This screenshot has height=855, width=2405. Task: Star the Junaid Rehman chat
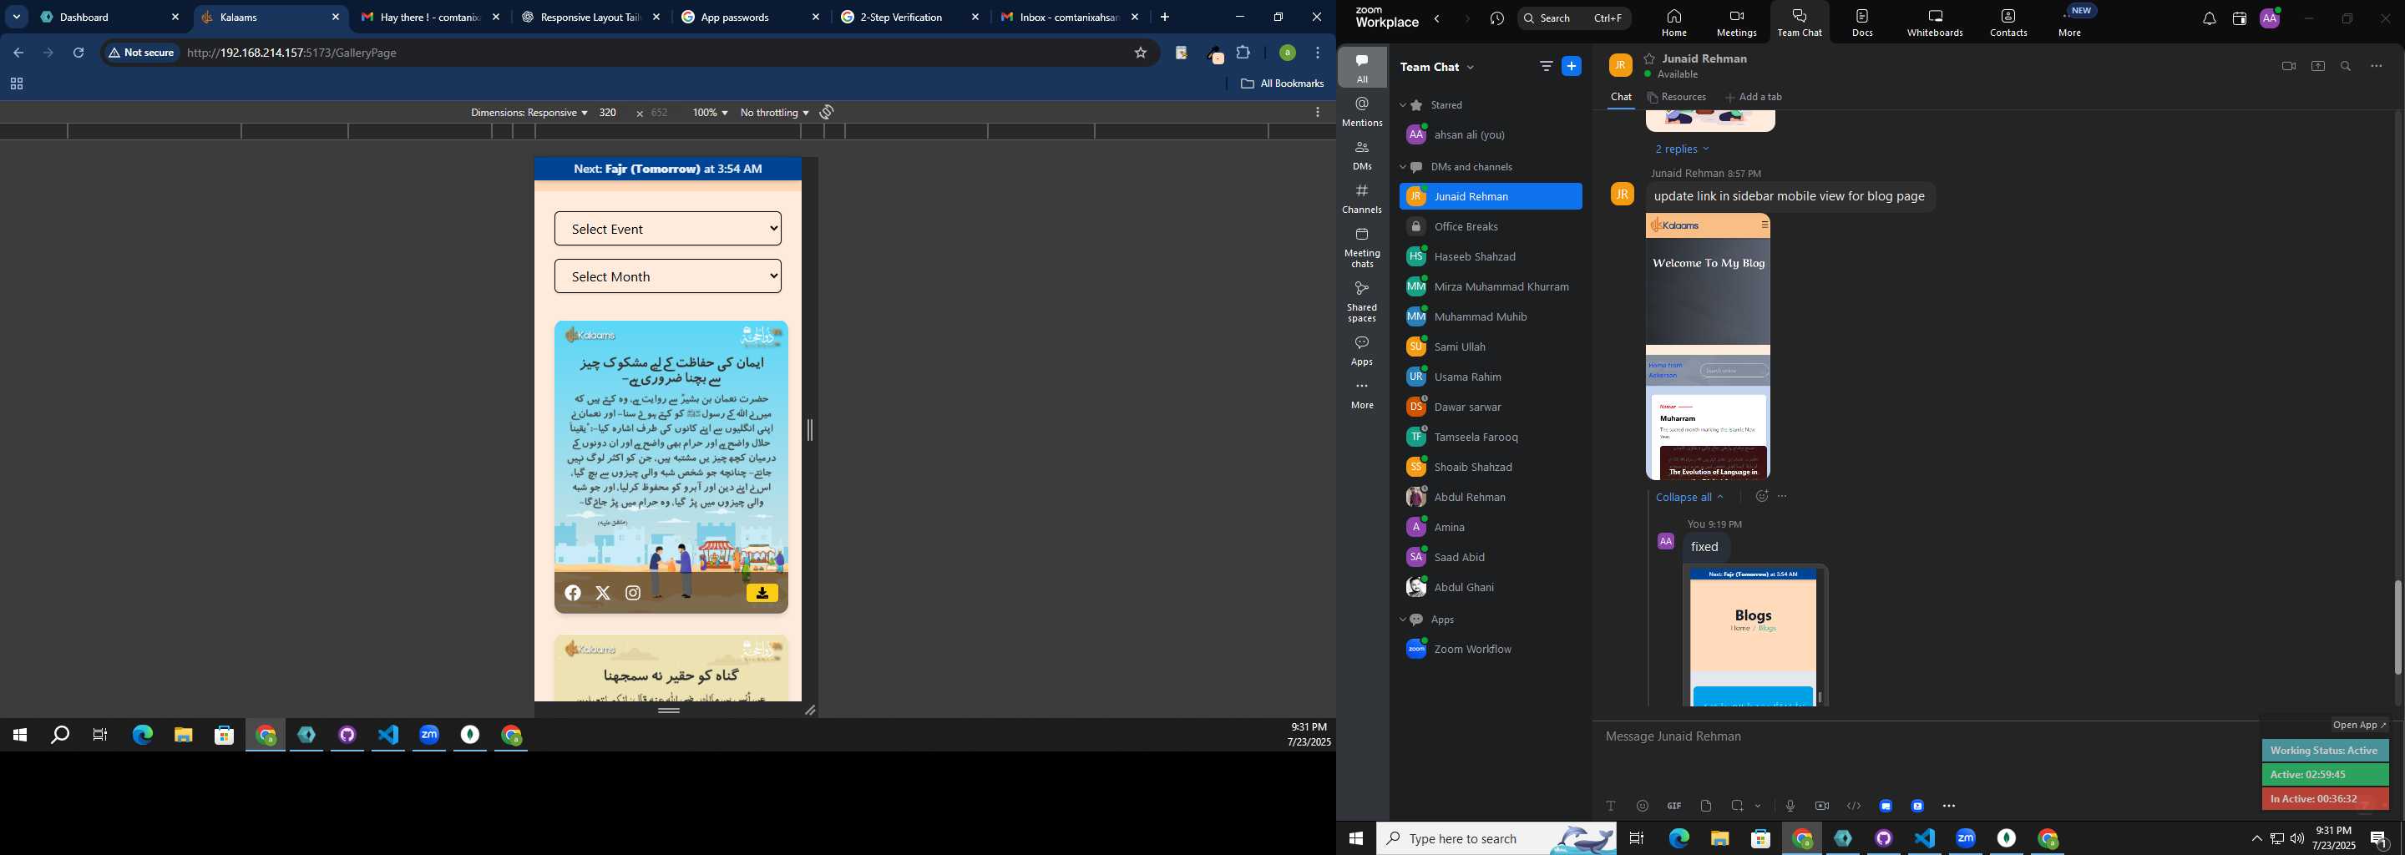point(1650,58)
